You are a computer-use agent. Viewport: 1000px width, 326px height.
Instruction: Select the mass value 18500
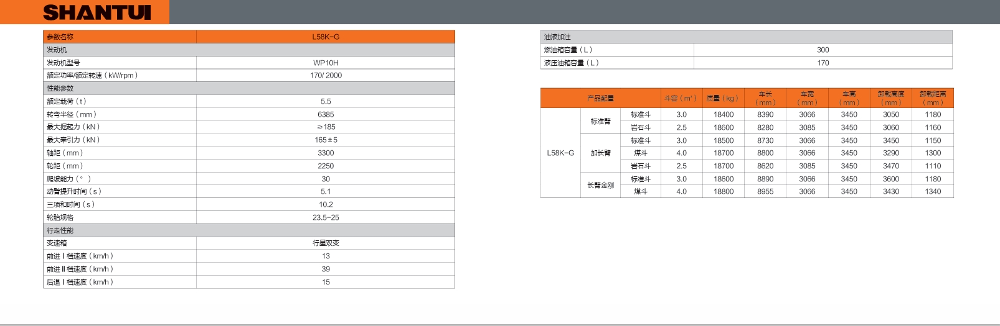click(x=724, y=140)
